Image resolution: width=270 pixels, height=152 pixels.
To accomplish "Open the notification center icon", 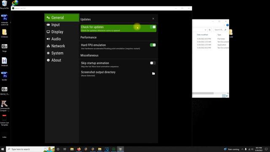I will point(266,149).
